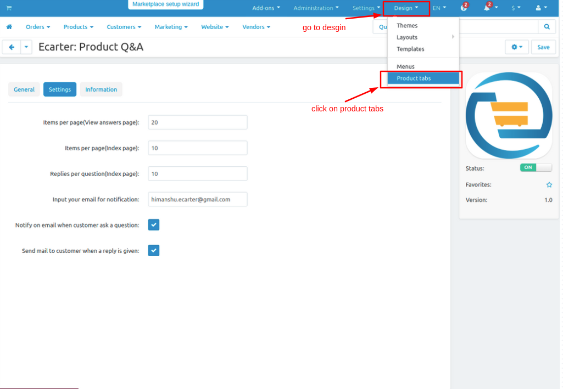Open the user account icon menu
563x389 pixels.
[541, 8]
